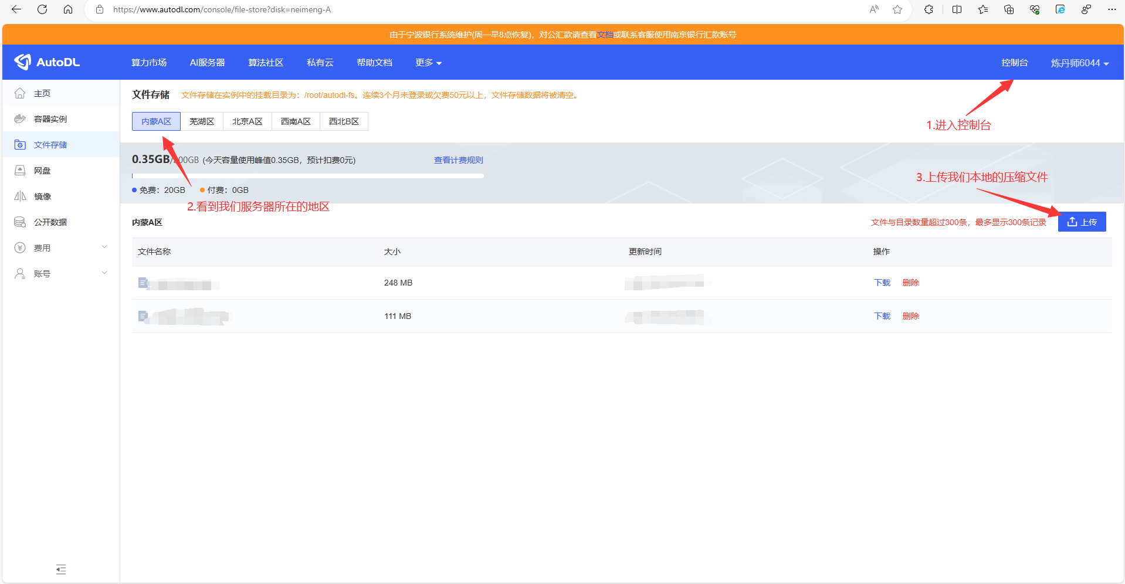Open the browser extensions puzzle icon
This screenshot has height=584, width=1125.
pos(929,9)
